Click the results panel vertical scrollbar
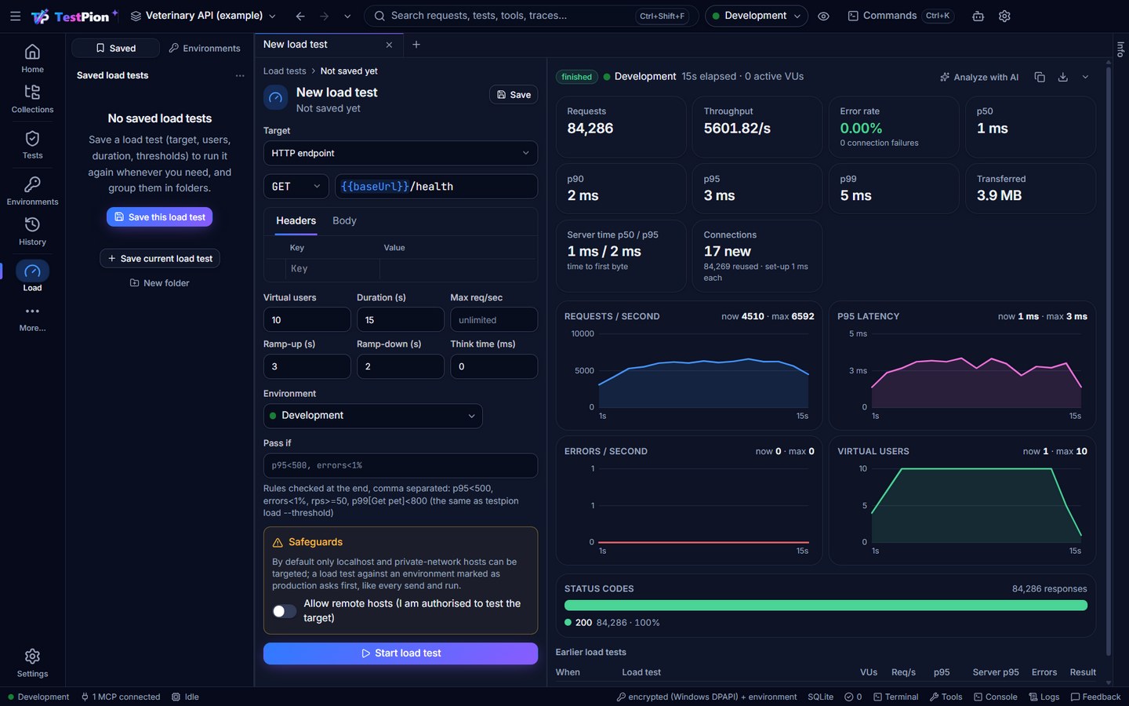This screenshot has height=706, width=1129. click(x=1108, y=361)
